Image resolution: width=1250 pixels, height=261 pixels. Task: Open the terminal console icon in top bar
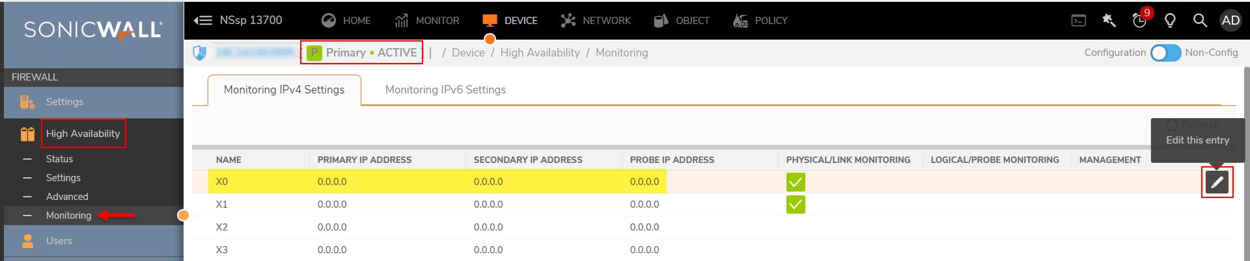(x=1078, y=21)
